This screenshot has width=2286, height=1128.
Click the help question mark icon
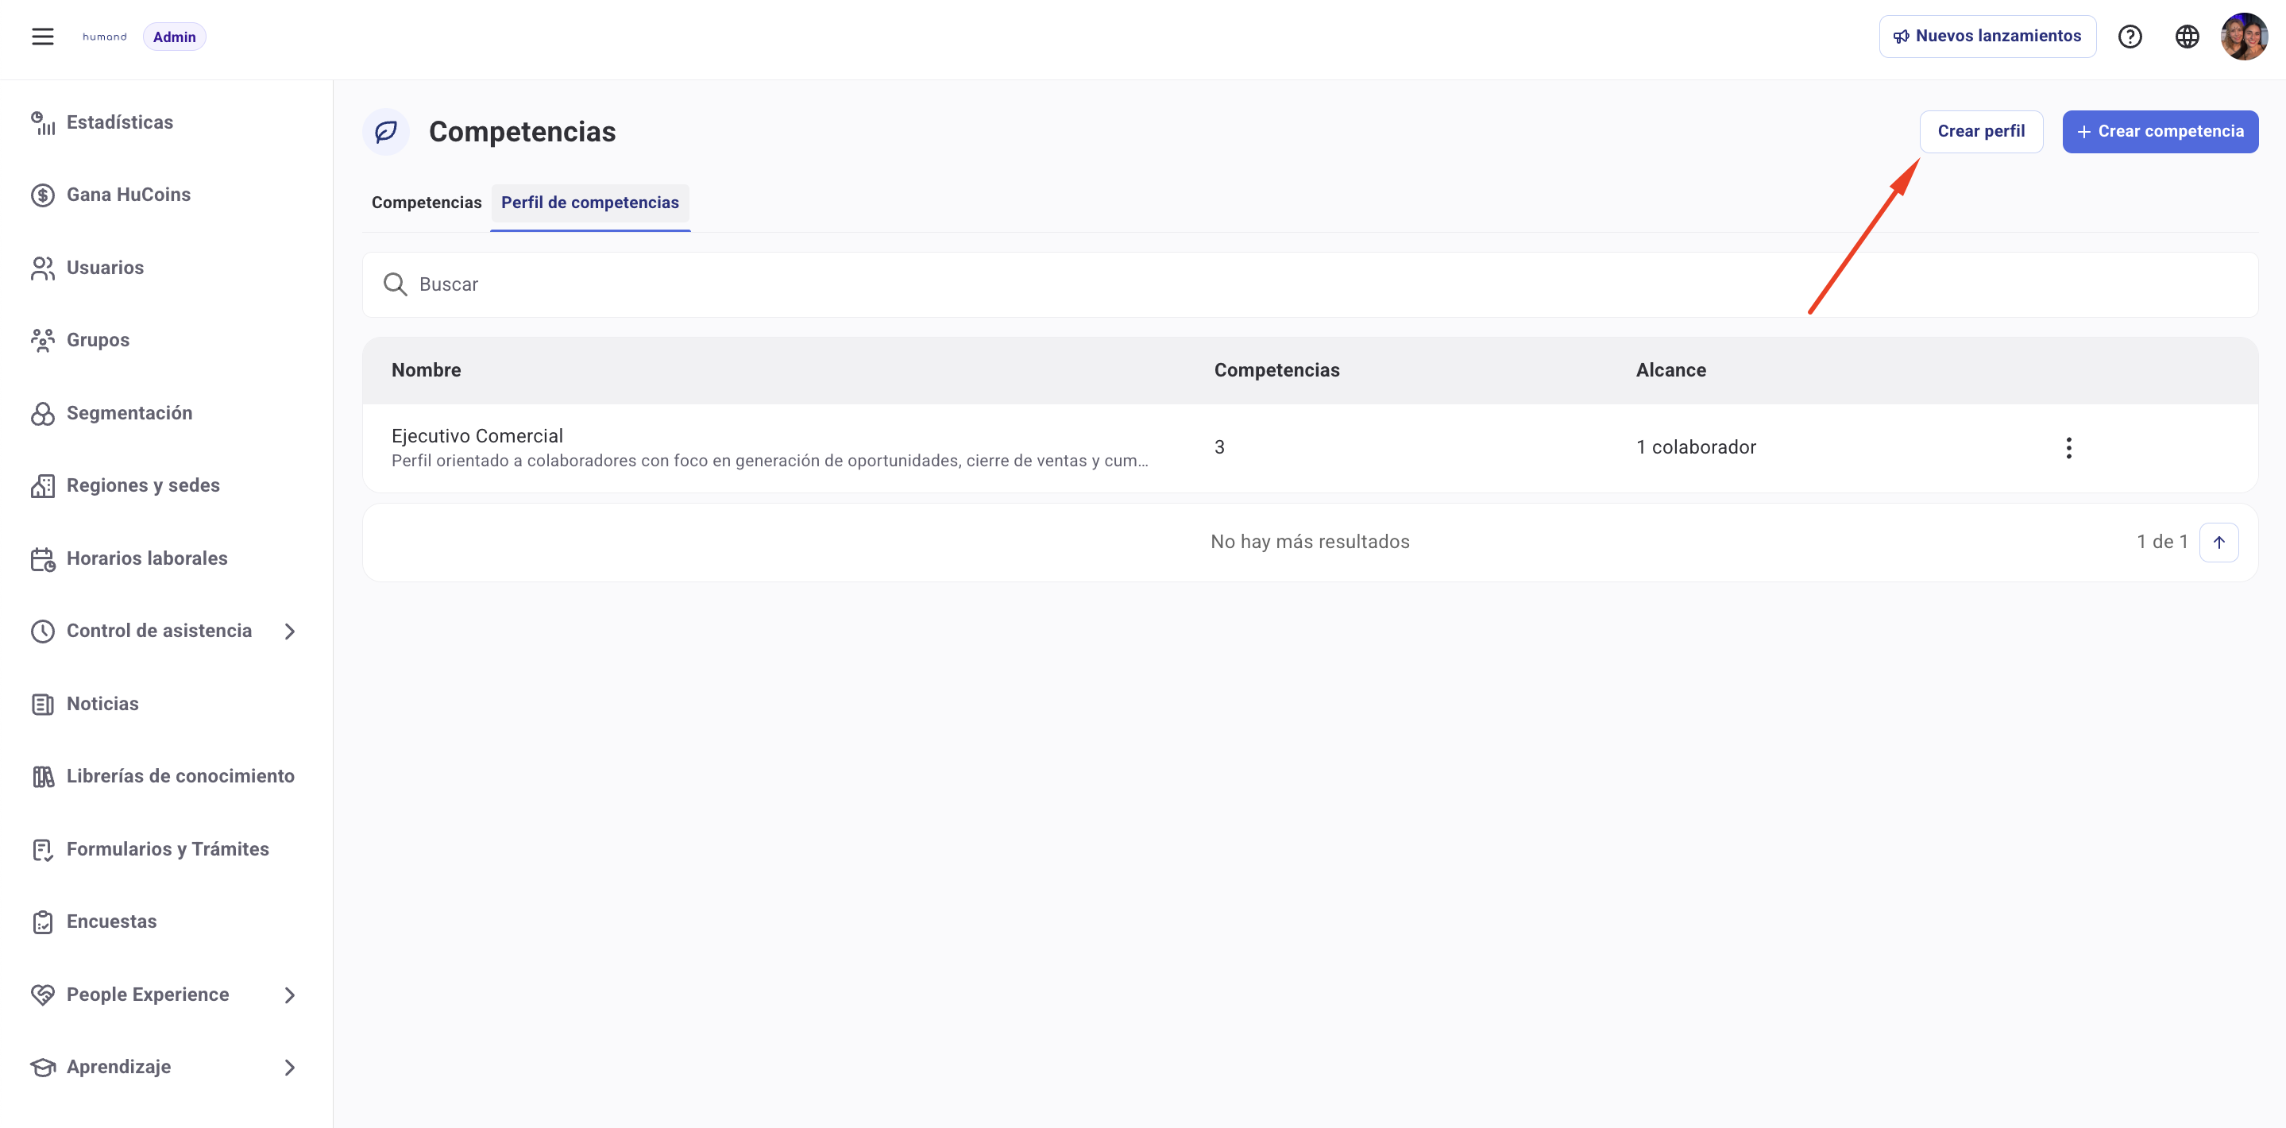point(2130,37)
